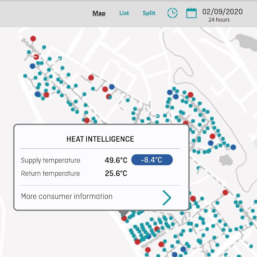257x257 pixels.
Task: Click the 02/09/2020 date text
Action: click(x=222, y=12)
